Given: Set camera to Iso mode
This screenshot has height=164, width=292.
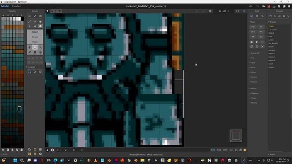Looking at the screenshot, I should 231,150.
